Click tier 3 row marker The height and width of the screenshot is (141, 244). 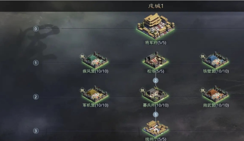(36, 131)
